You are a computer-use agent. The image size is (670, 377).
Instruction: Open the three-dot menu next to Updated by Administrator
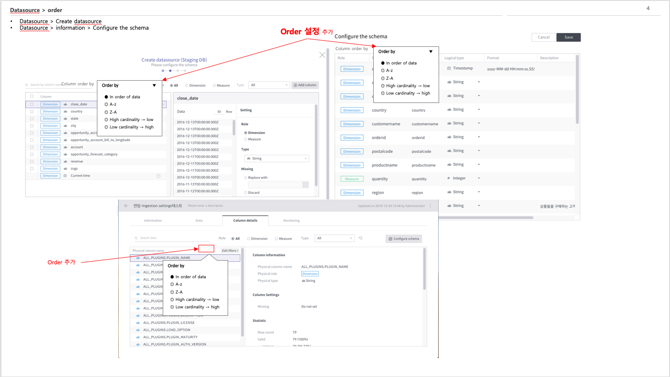(430, 206)
